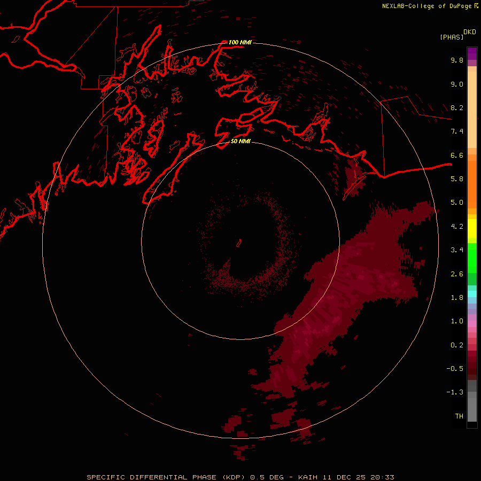The image size is (481, 481).
Task: Pick the yellow color bar segment
Action: [x=472, y=229]
